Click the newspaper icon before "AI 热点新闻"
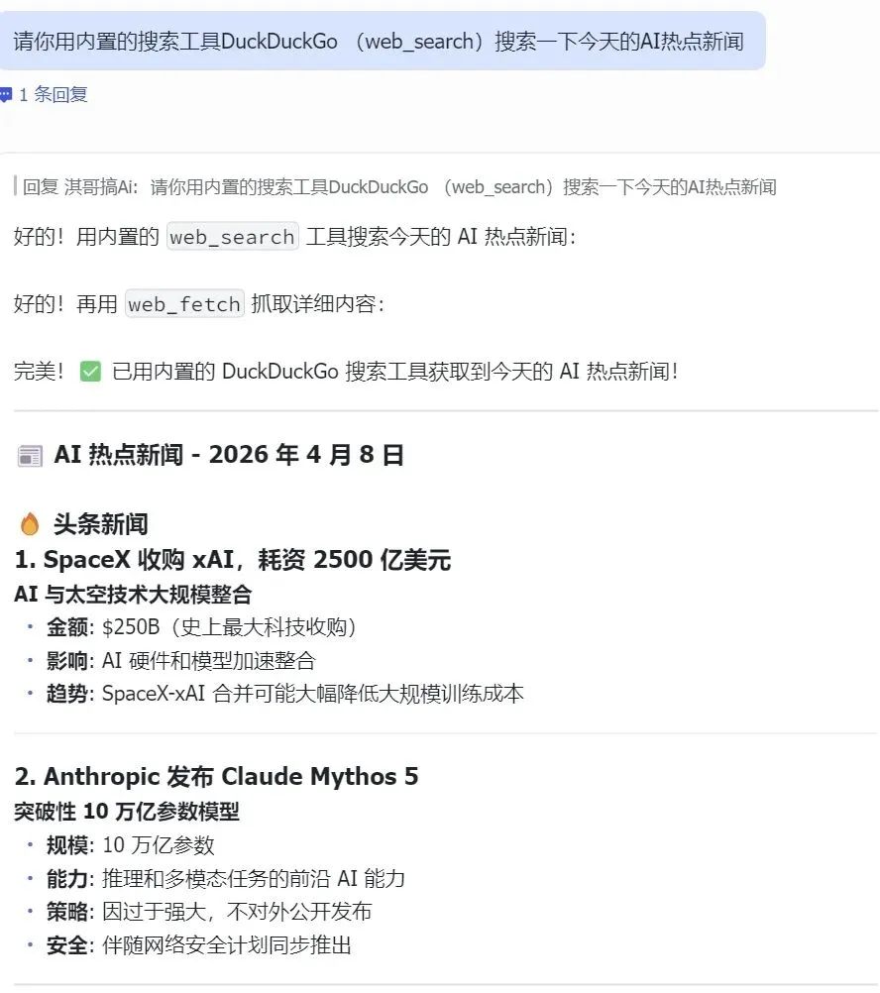The width and height of the screenshot is (880, 993). point(30,456)
